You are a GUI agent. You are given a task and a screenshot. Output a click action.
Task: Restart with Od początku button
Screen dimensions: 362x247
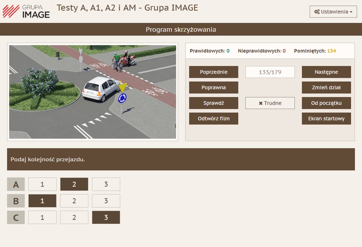(x=326, y=103)
